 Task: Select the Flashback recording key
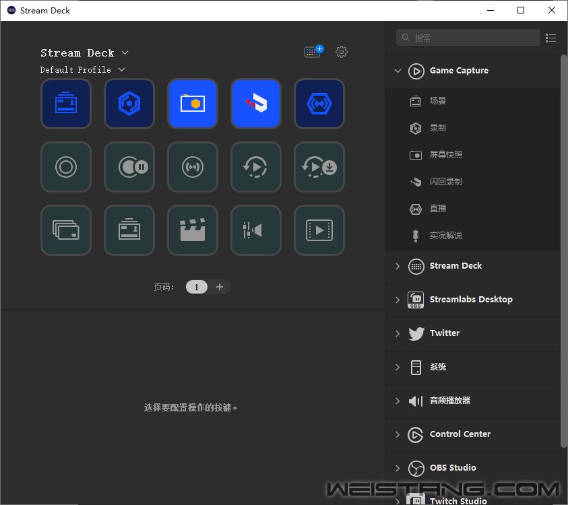(256, 104)
